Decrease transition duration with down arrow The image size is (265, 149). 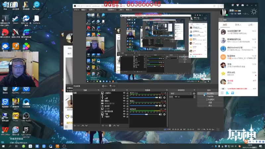(194, 97)
